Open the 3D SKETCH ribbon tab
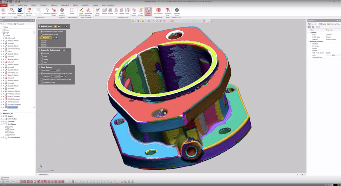The height and width of the screenshot is (186, 341). pyautogui.click(x=85, y=5)
